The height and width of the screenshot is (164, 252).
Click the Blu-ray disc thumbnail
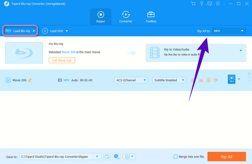(24, 53)
